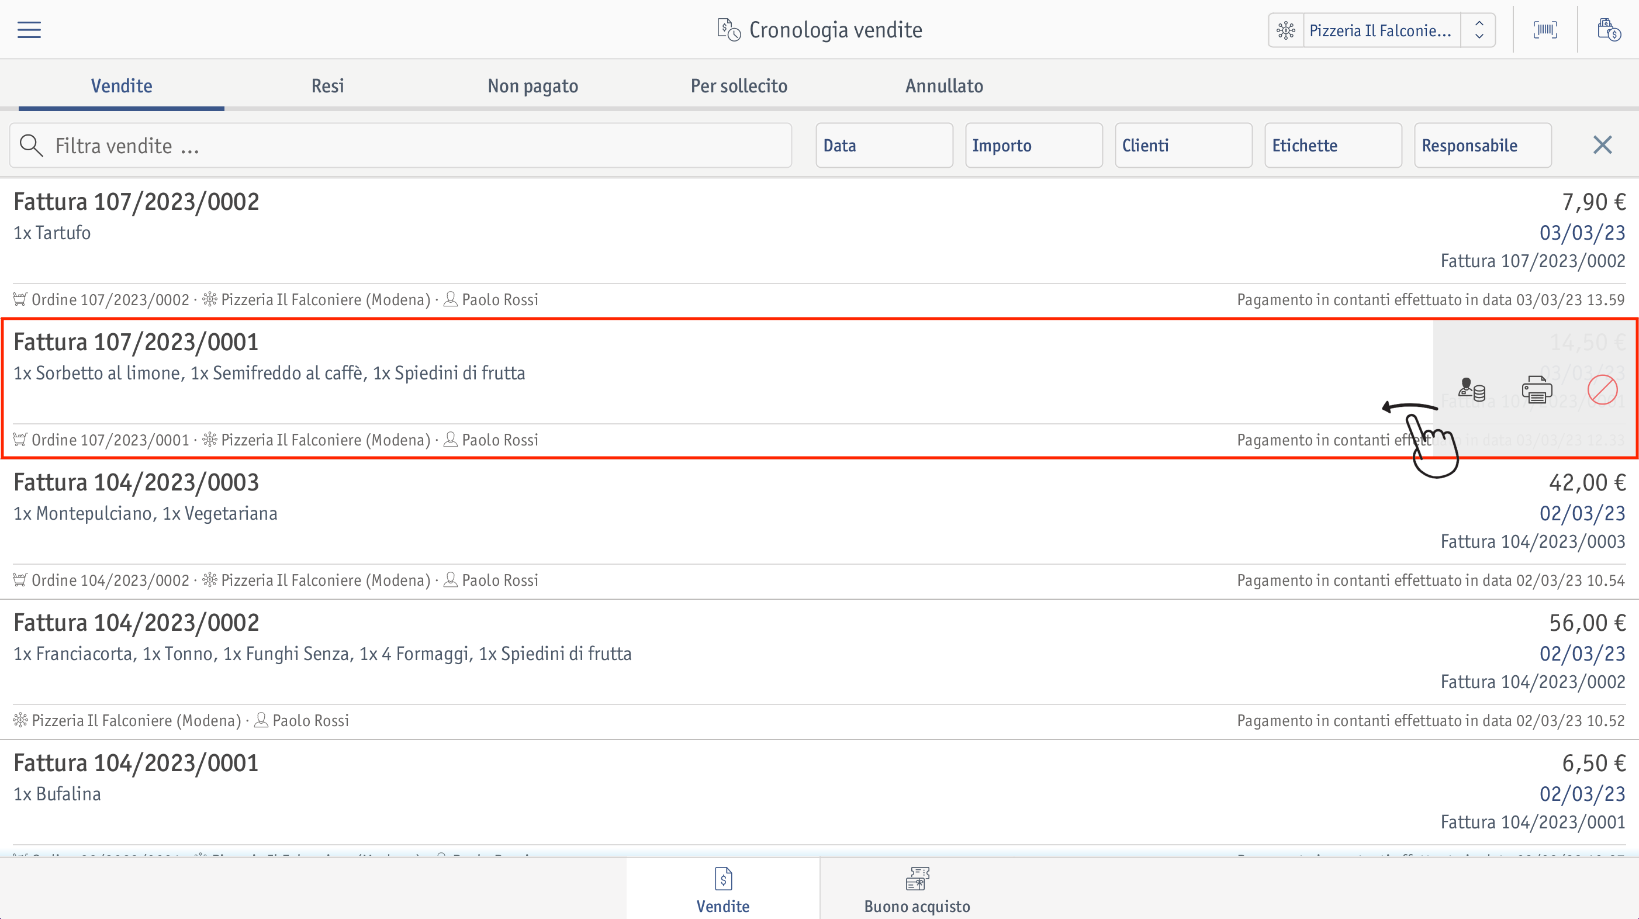Click the 6,50 € amount
Screen dimensions: 1639x919
pyautogui.click(x=1593, y=763)
